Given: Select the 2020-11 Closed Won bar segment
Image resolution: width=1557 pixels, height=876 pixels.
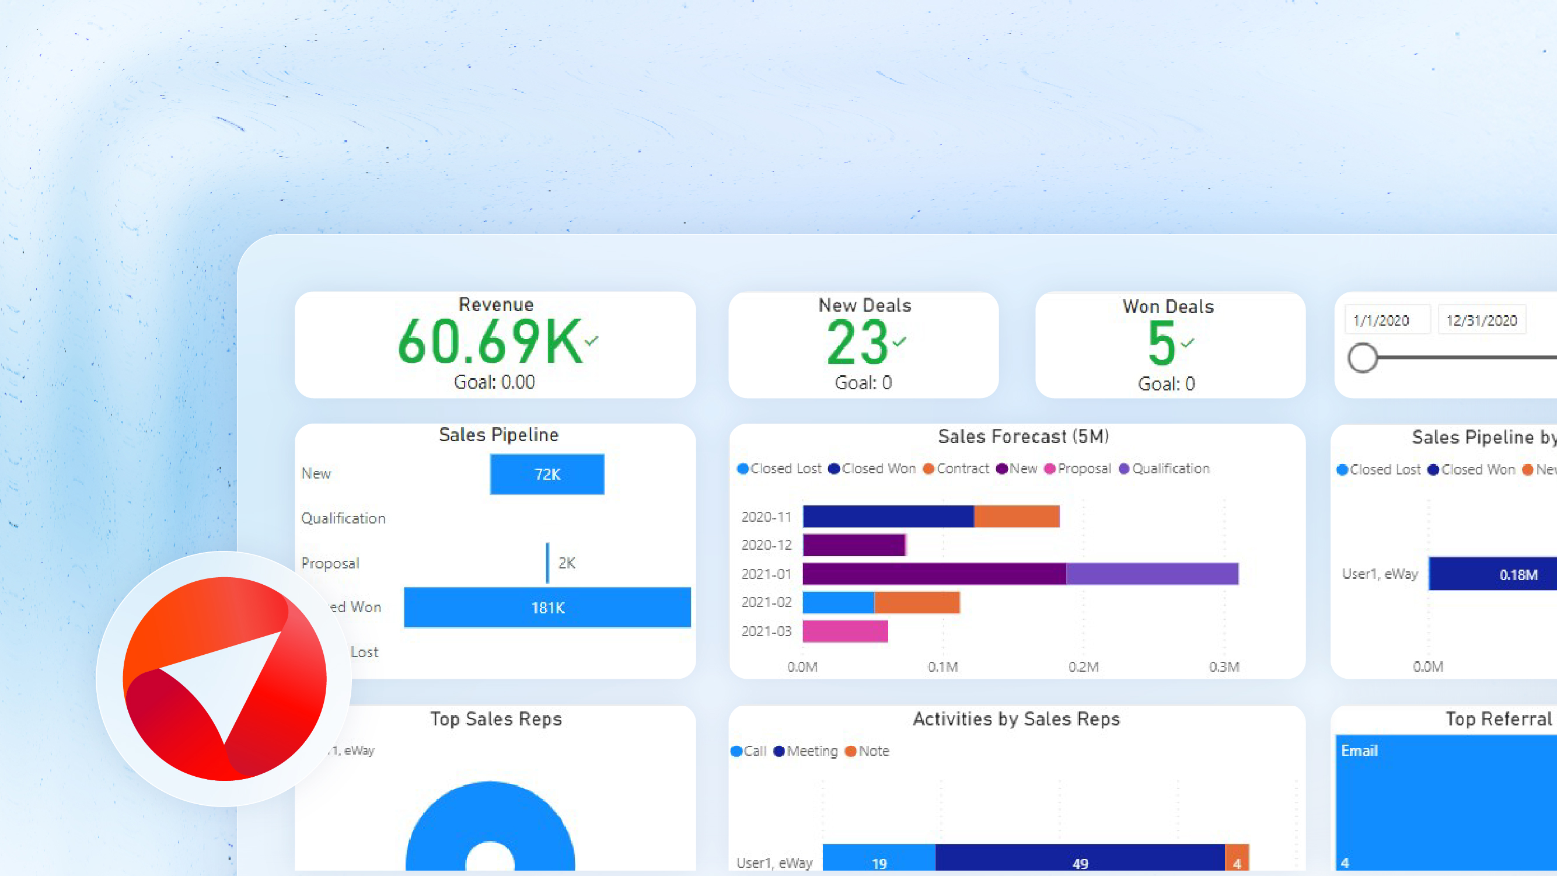Looking at the screenshot, I should [x=888, y=516].
